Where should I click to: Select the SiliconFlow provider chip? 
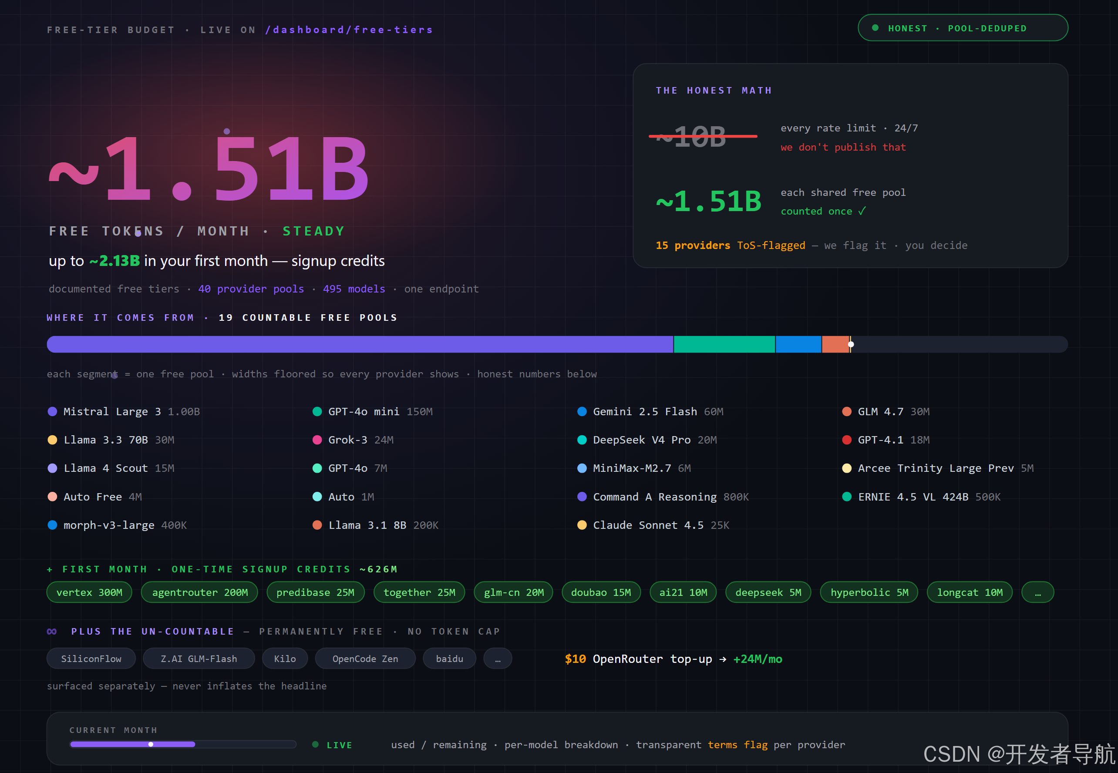coord(91,659)
